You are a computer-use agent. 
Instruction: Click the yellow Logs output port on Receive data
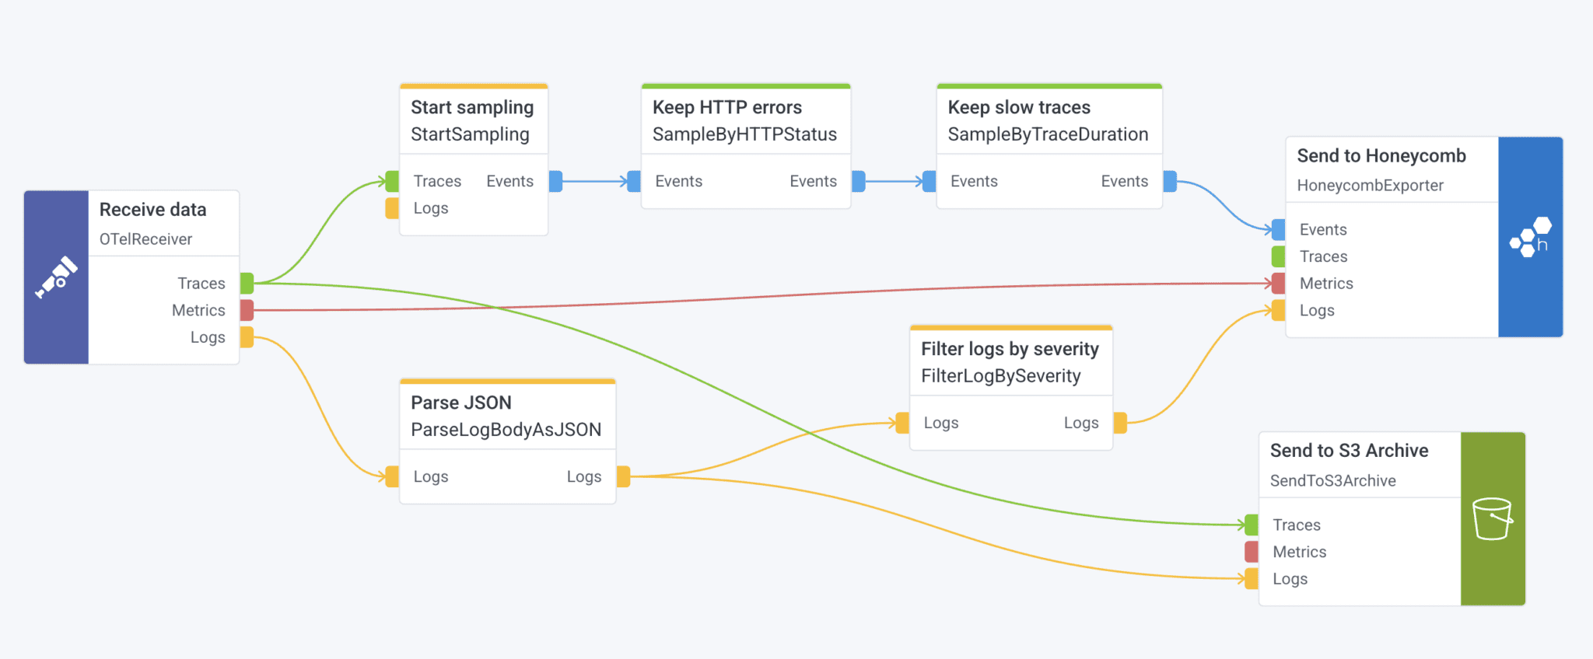coord(247,337)
